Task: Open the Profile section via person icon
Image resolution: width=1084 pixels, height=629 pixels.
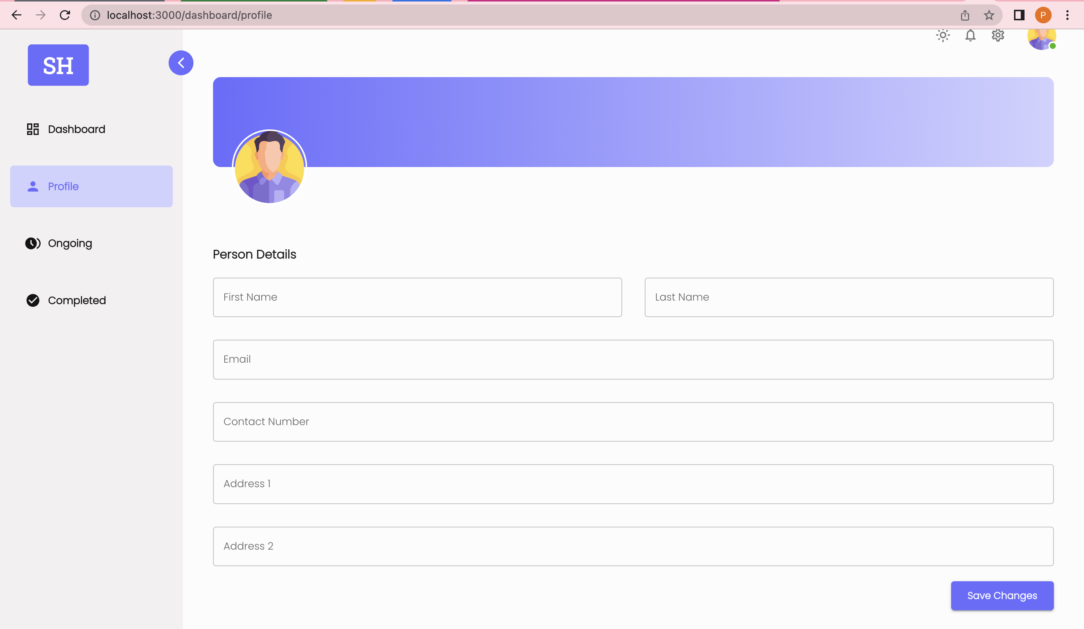Action: [x=33, y=186]
